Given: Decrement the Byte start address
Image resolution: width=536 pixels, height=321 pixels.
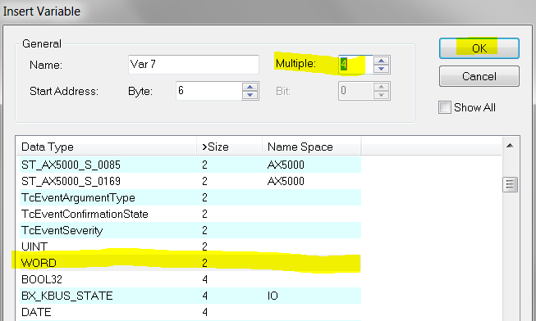Looking at the screenshot, I should (x=250, y=95).
